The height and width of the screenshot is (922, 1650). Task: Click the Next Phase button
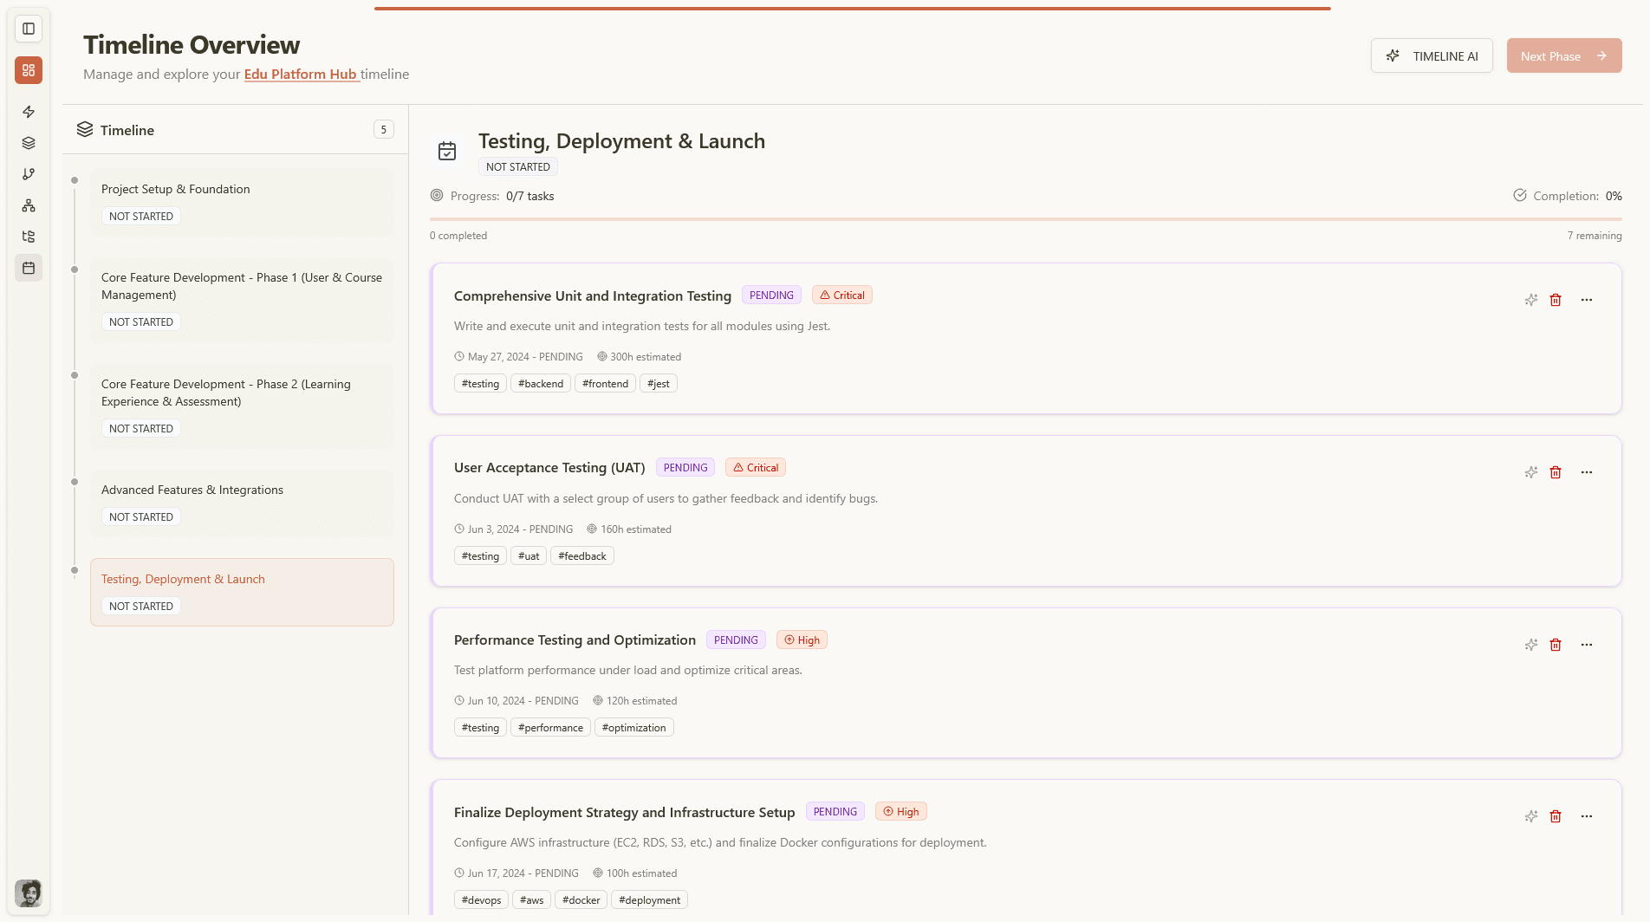coord(1563,55)
